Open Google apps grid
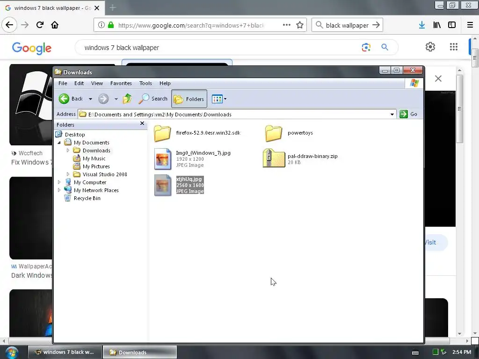Screen dimensions: 479x359 pyautogui.click(x=454, y=47)
